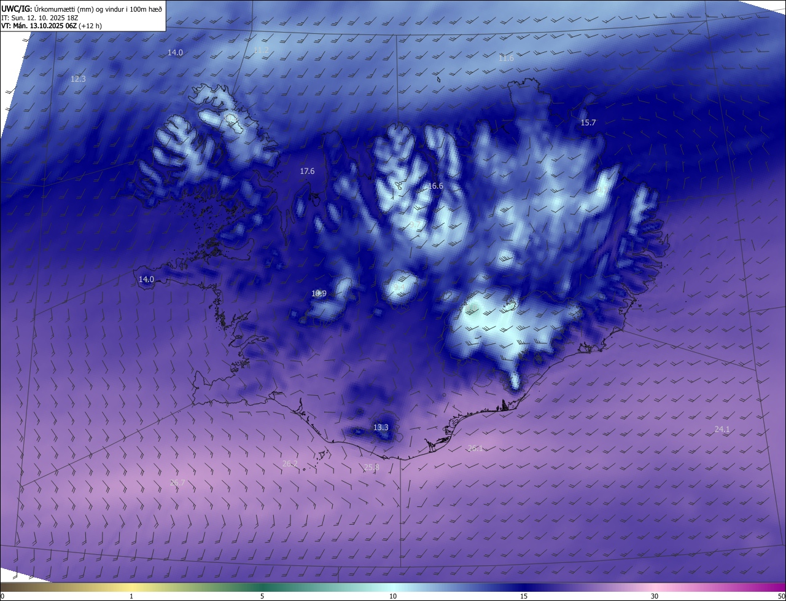Viewport: 786px width, 601px height.
Task: Click the 12.3 value label
Action: pyautogui.click(x=78, y=79)
